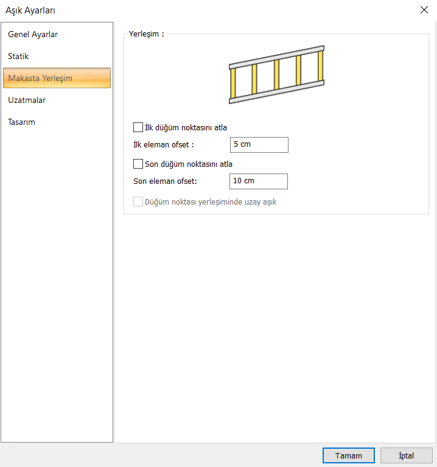Screen dimensions: 437x467
Task: Toggle 'Düğüm noktası yerleşiminde uzay aşık' option
Action: [138, 202]
